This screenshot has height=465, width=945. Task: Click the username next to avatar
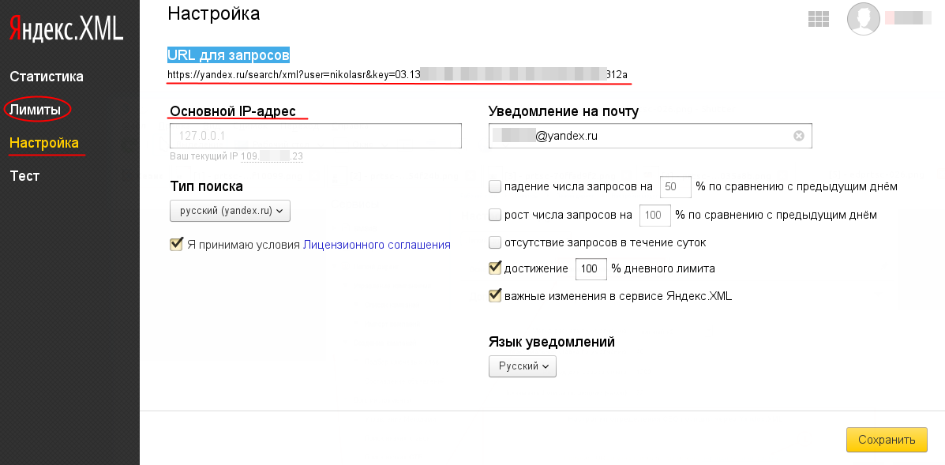click(908, 17)
